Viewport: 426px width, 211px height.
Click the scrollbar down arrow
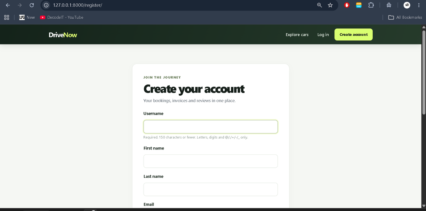click(423, 206)
